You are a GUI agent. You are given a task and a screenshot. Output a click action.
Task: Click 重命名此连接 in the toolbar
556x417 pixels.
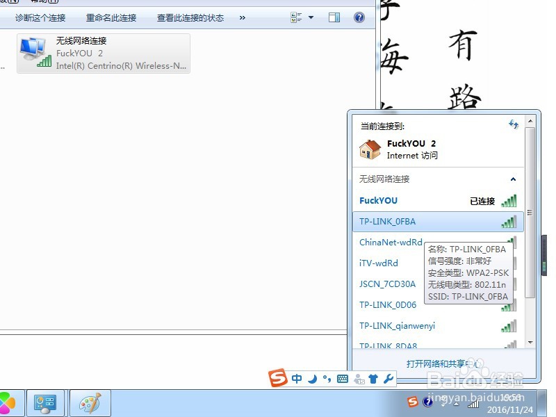[111, 18]
